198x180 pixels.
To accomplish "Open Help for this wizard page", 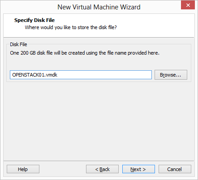I will 23,169.
